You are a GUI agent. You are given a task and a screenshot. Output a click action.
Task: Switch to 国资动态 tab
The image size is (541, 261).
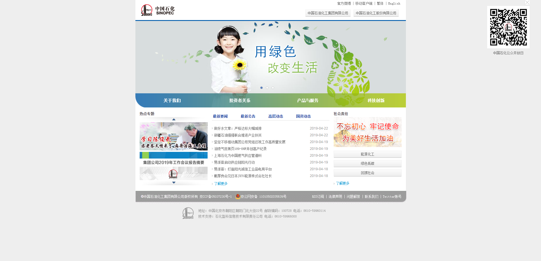[303, 116]
